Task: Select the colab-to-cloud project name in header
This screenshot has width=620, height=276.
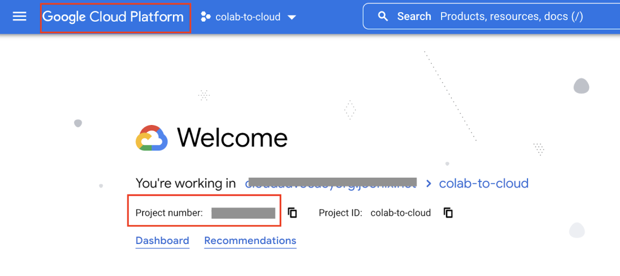Action: 247,17
